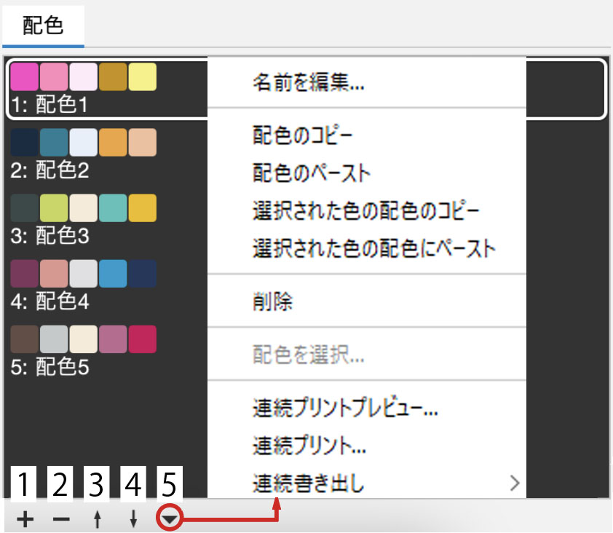
Task: Switch to the 配色 tab
Action: pos(43,26)
